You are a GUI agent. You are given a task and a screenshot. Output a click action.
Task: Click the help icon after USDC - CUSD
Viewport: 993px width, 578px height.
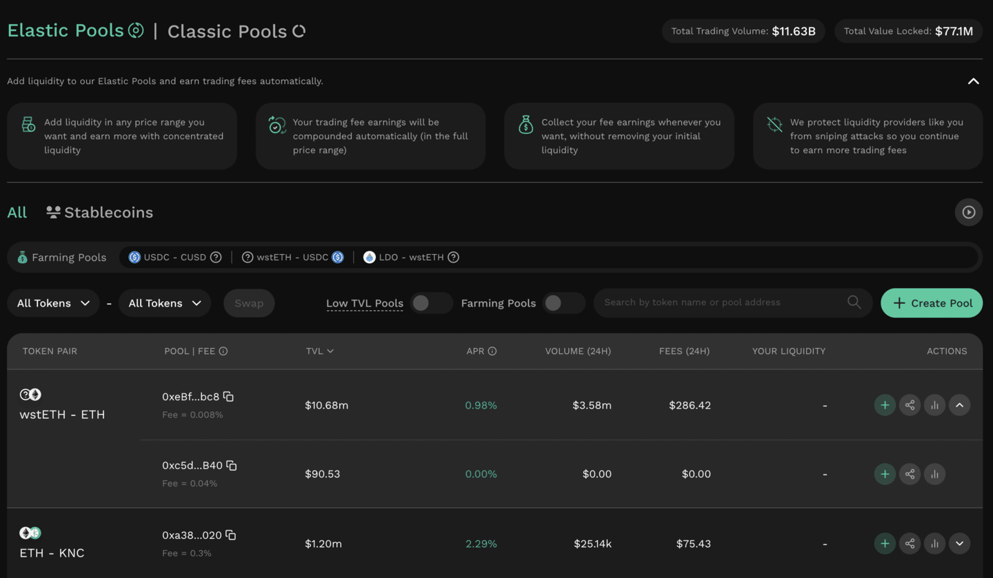[x=216, y=257]
